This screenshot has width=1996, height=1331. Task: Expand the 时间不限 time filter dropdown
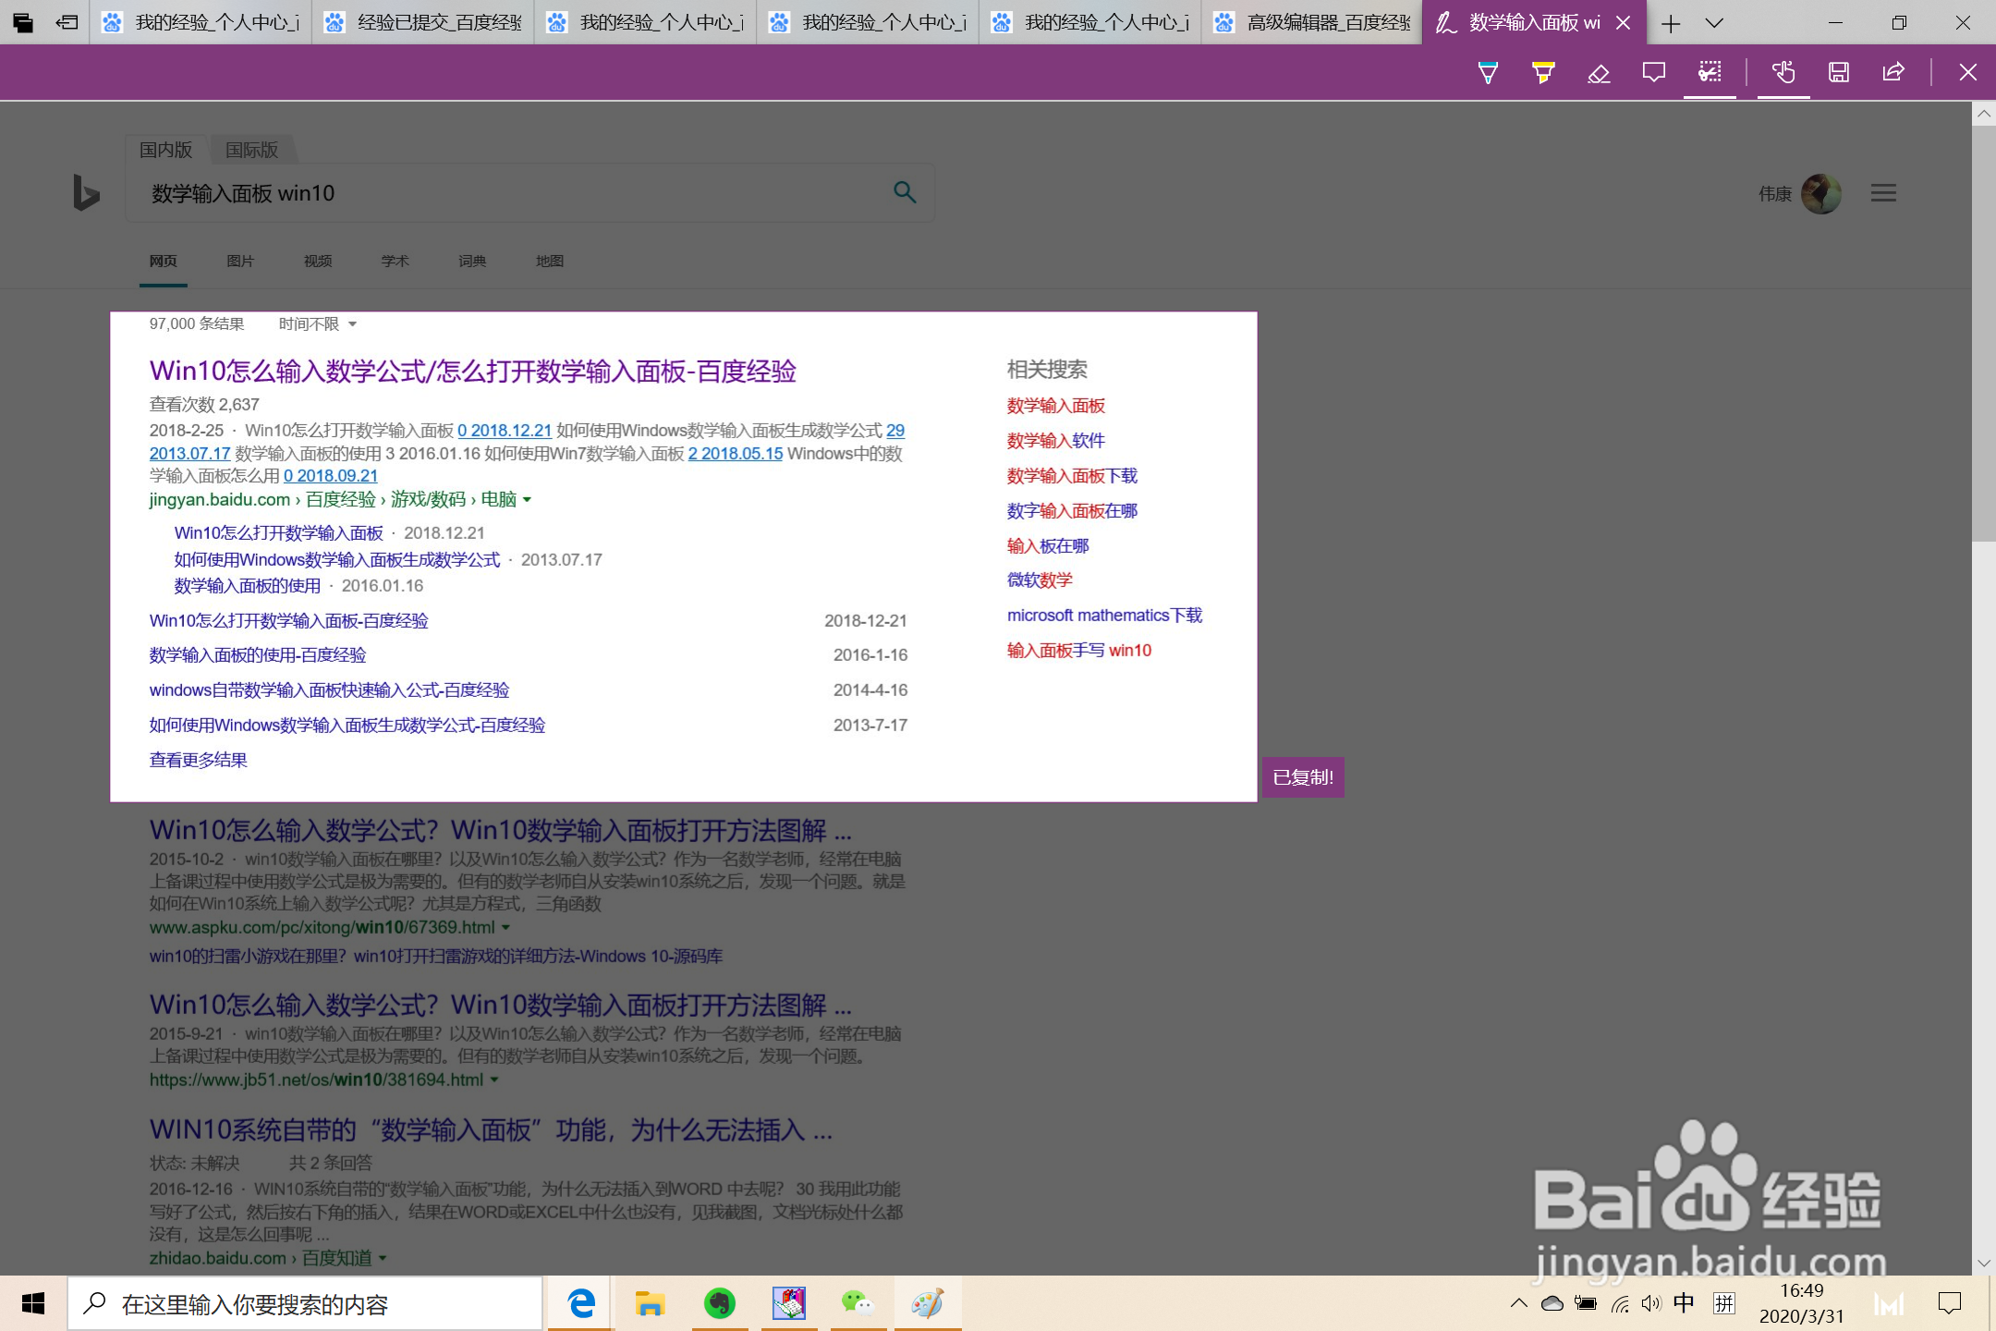(317, 324)
